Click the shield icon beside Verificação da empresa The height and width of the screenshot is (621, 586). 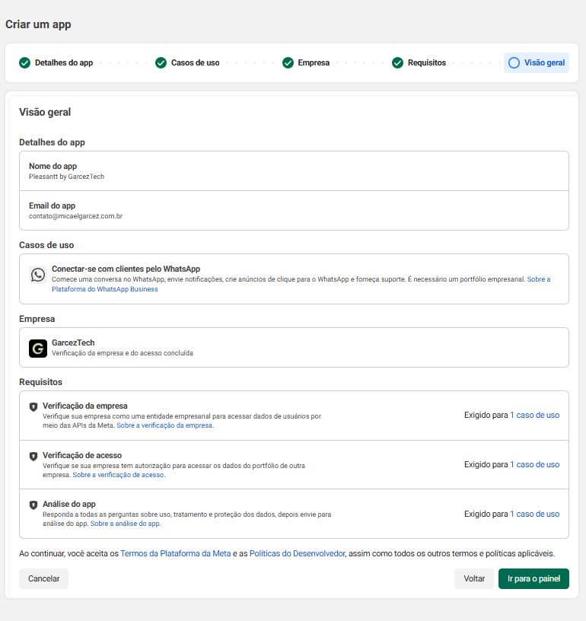tap(33, 407)
